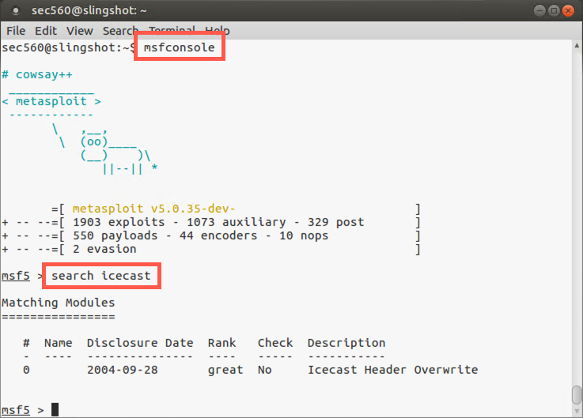Click 'Icecast Header Overwrite' description

[393, 370]
